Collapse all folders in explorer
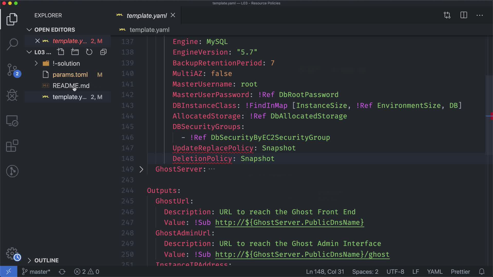 click(x=103, y=52)
